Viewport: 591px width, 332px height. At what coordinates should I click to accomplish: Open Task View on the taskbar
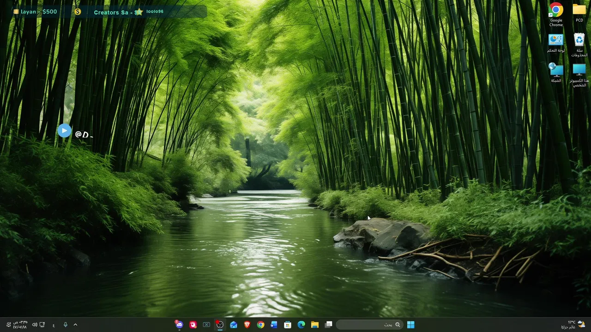(x=328, y=325)
